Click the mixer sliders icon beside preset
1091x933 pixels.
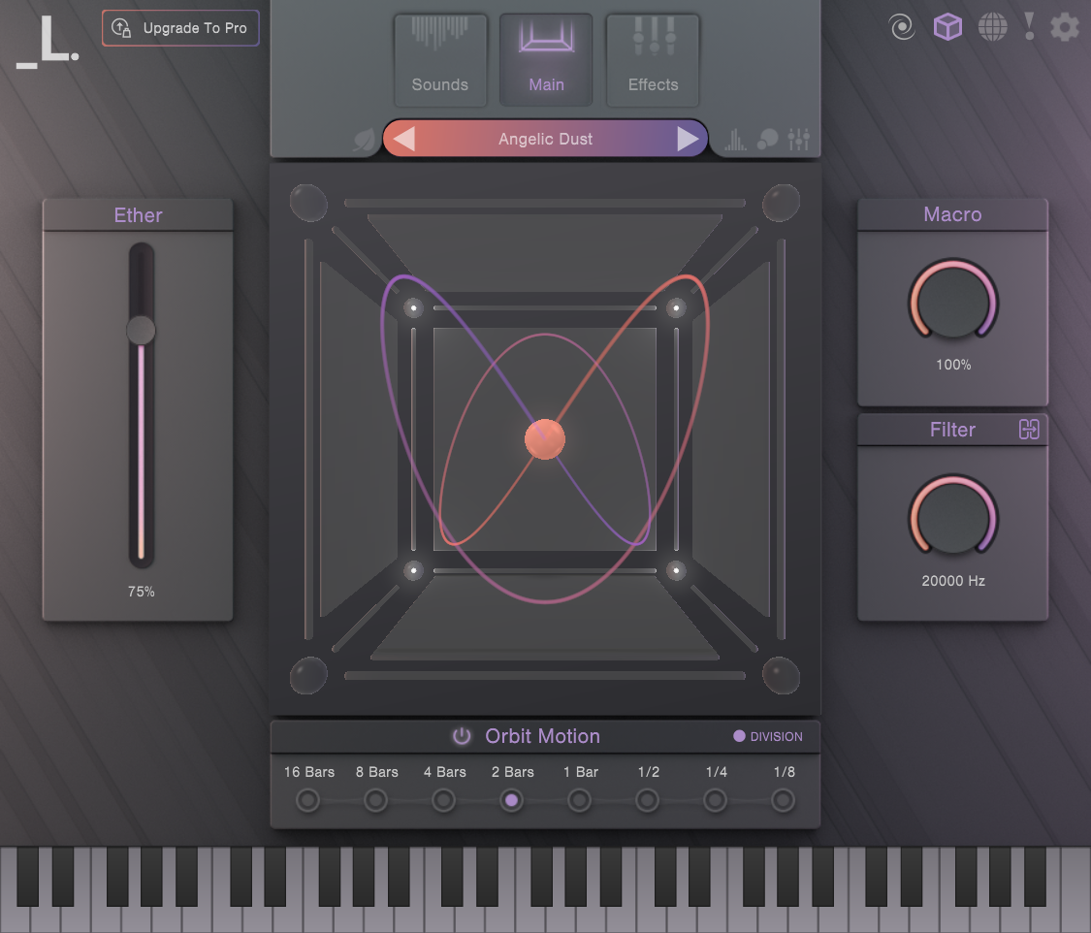[x=799, y=140]
